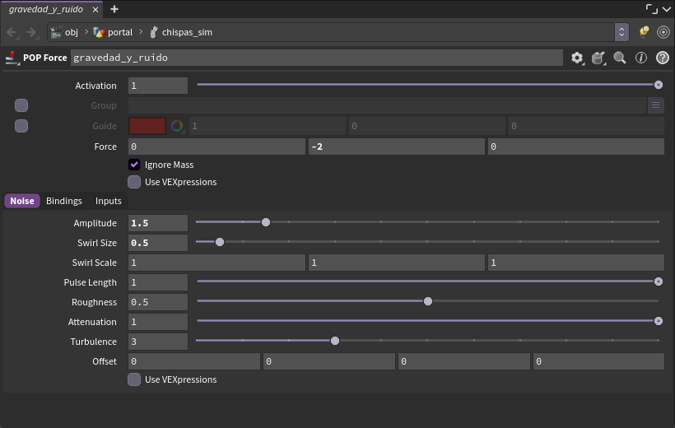Toggle the Guide enable checkbox
Screen dimensions: 675x428
(x=21, y=126)
